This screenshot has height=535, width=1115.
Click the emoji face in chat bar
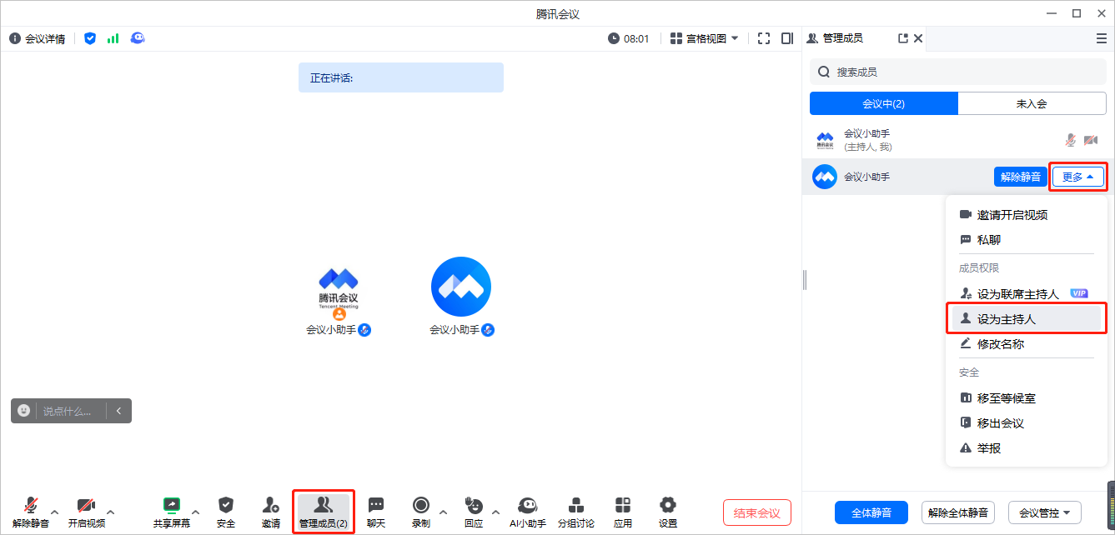[x=24, y=411]
